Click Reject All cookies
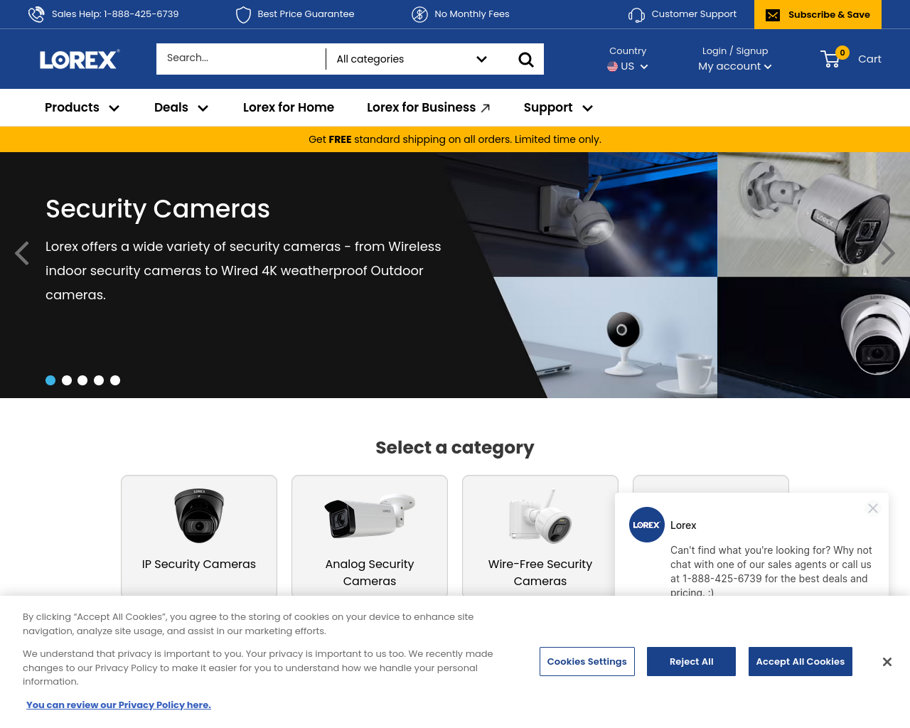The width and height of the screenshot is (910, 728). [x=691, y=661]
